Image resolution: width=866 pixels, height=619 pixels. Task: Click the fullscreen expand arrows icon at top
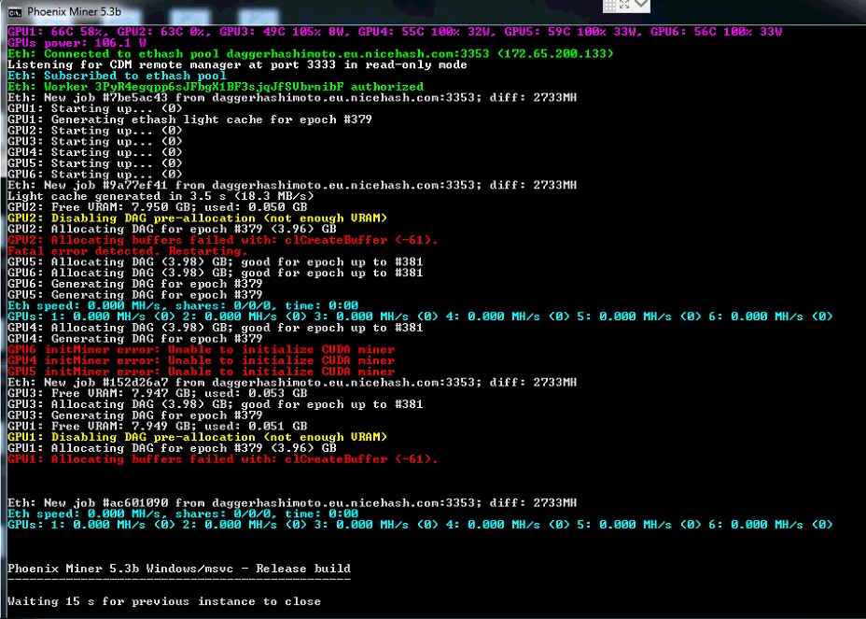[x=624, y=5]
